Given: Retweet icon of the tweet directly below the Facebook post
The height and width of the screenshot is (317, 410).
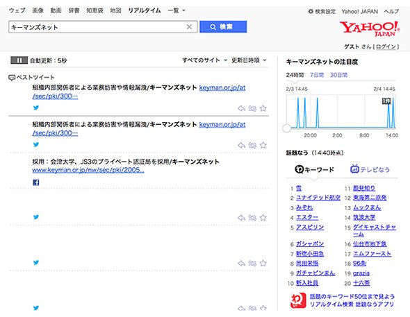Looking at the screenshot, I should click(252, 218).
